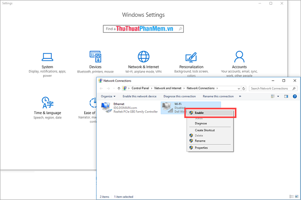Click Network and Internet in the breadcrumb
This screenshot has width=301, height=200.
point(168,88)
